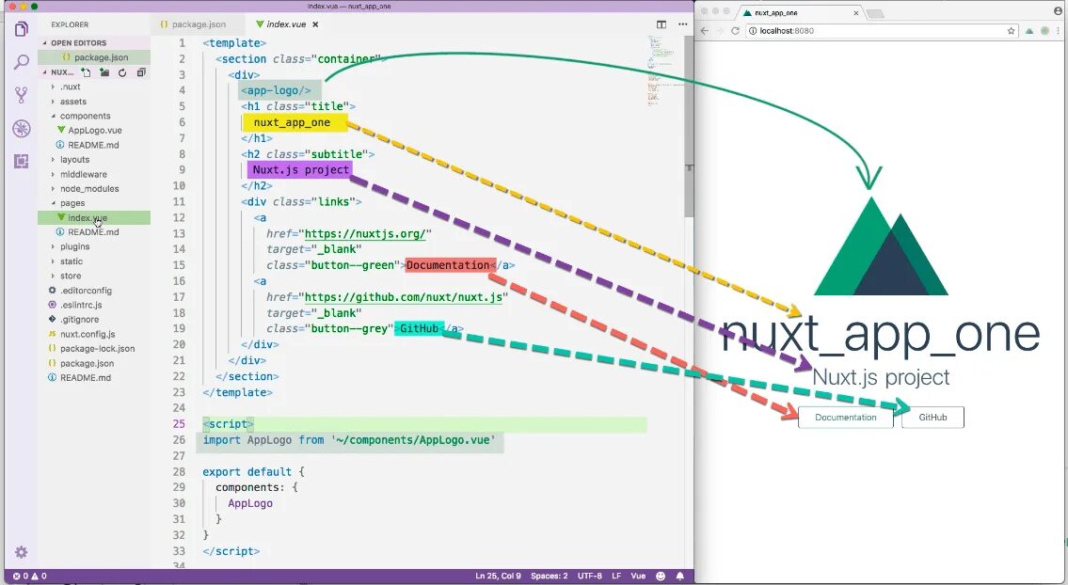Change line endings via LF status item
Screen dimensions: 1068x585
coord(616,577)
